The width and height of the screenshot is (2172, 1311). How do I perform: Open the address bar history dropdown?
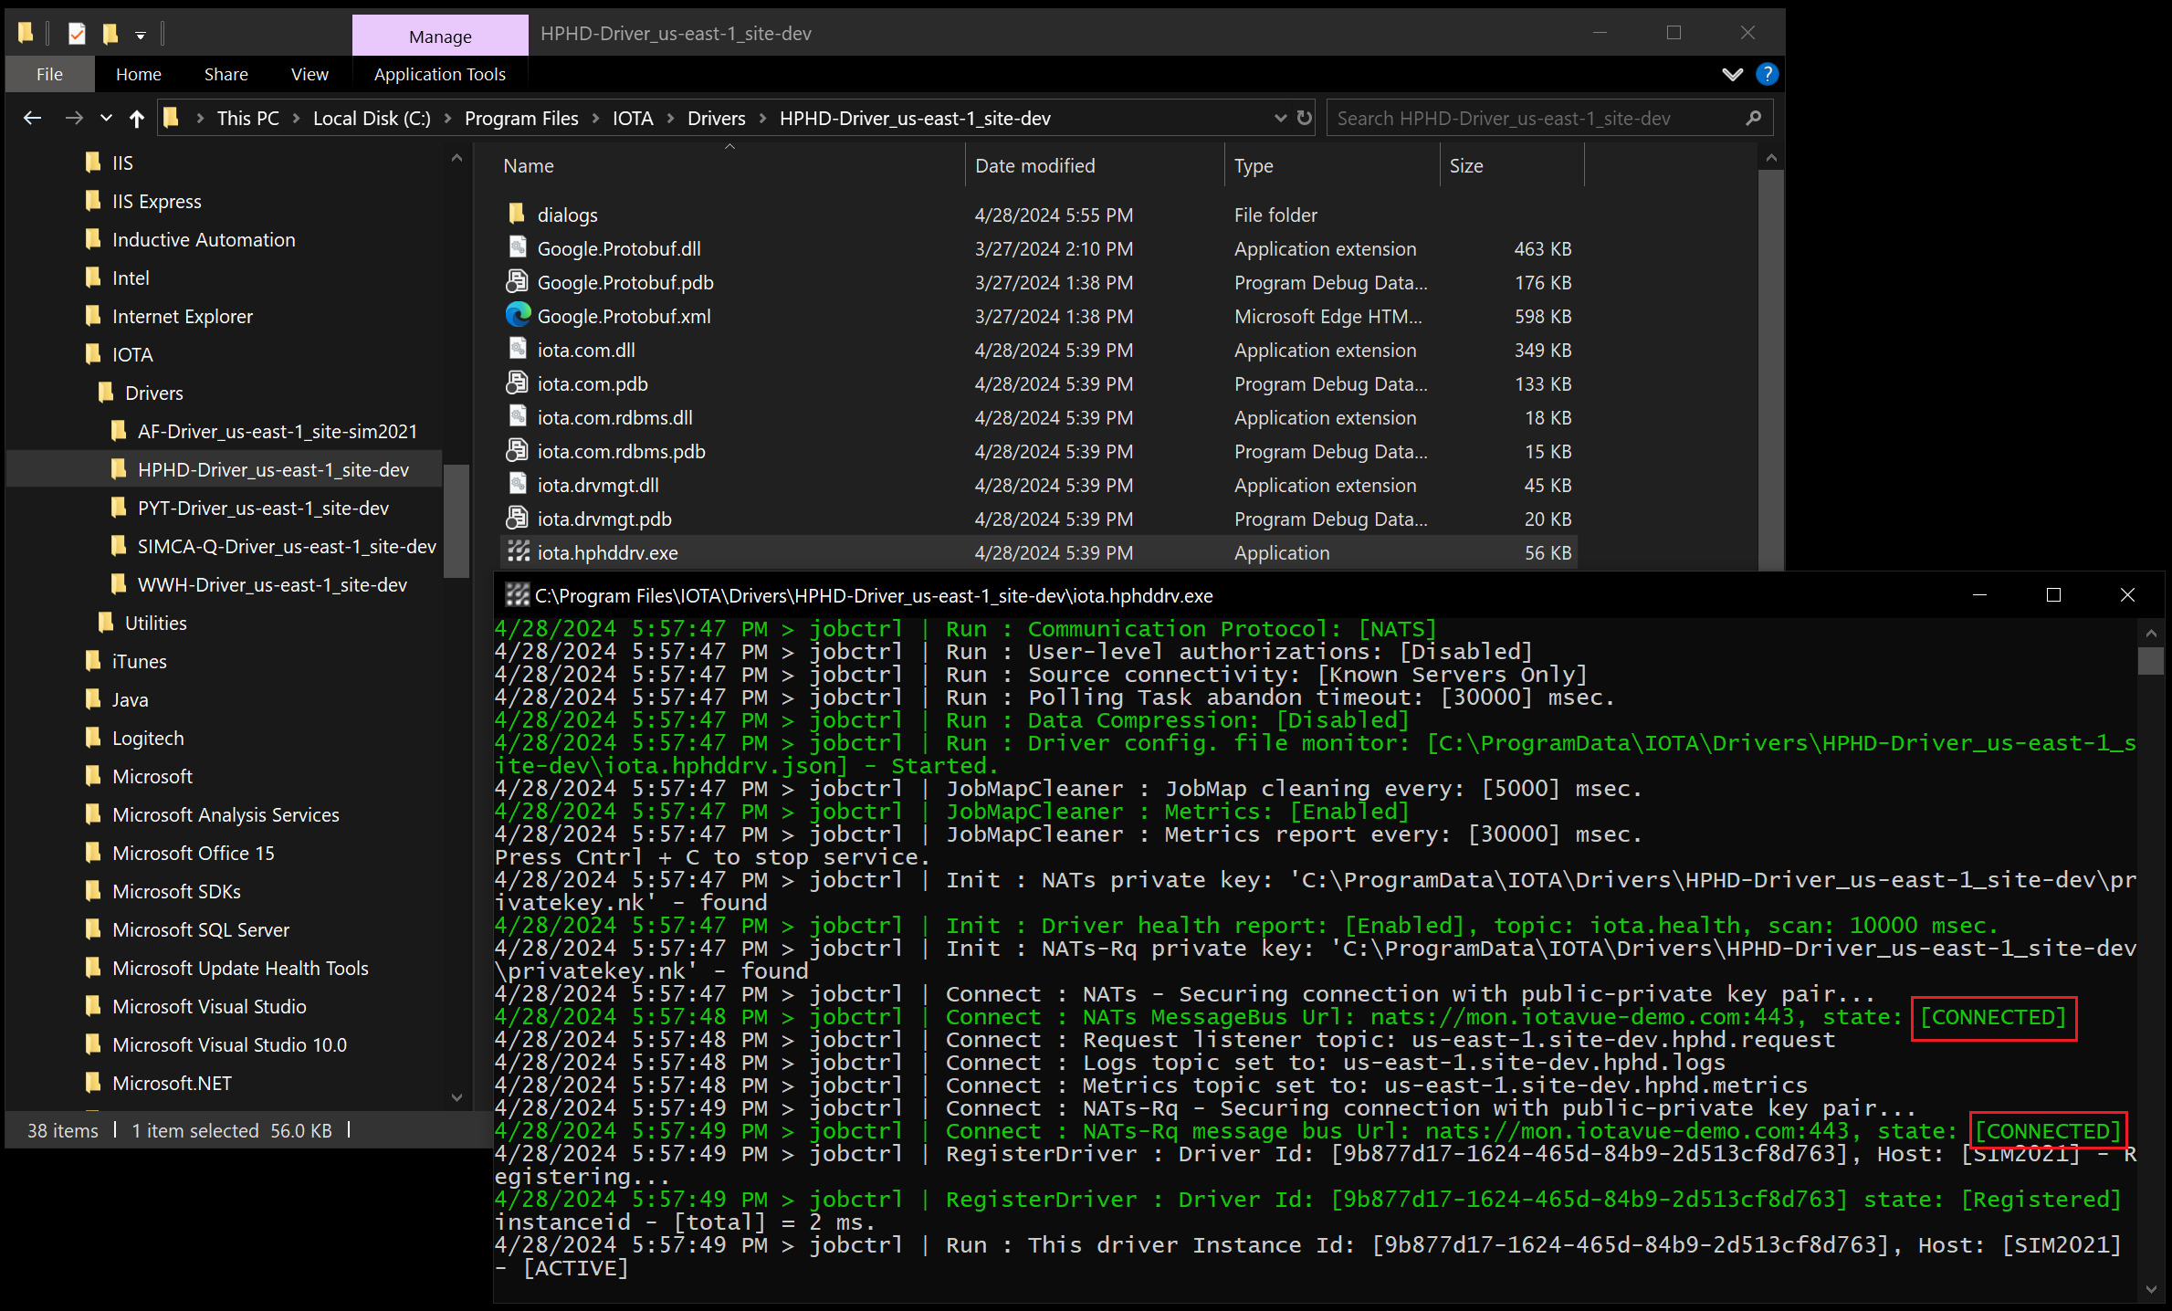(1280, 118)
